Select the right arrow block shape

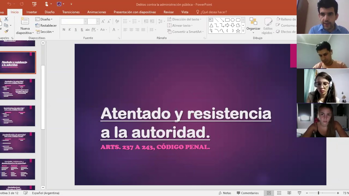click(227, 25)
